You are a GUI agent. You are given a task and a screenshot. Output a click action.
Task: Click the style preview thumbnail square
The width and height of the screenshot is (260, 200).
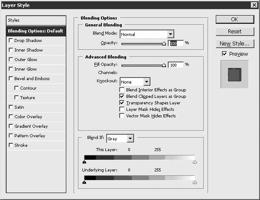234,74
